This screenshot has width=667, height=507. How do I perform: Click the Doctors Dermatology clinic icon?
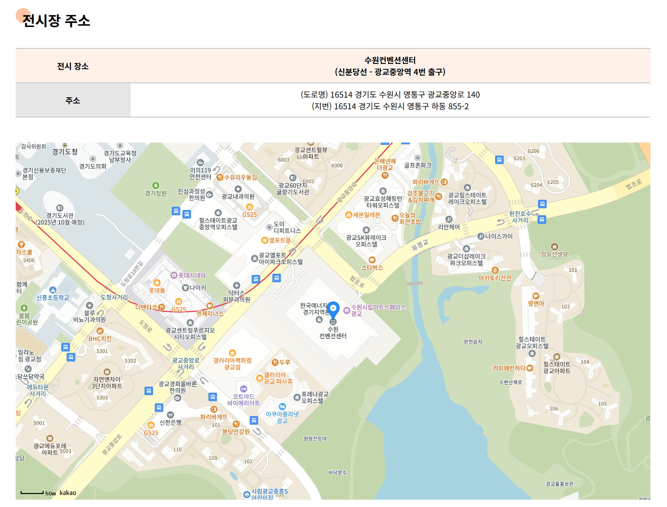pos(236,285)
